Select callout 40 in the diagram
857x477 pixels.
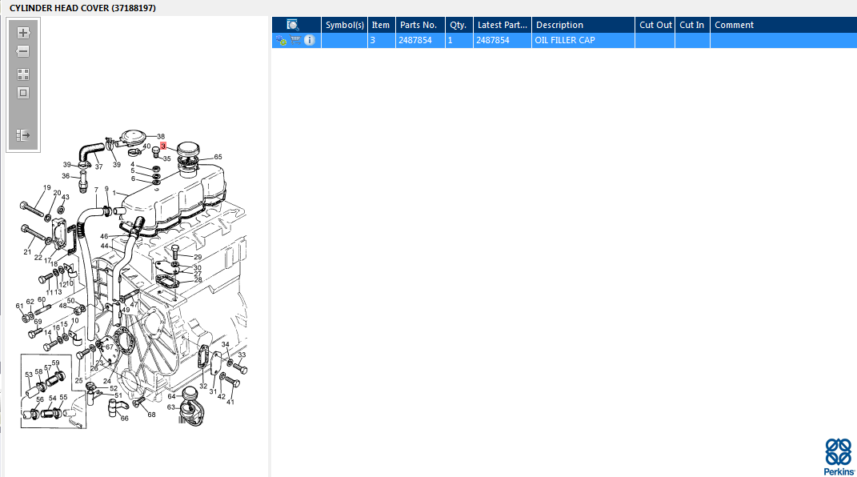click(x=146, y=146)
